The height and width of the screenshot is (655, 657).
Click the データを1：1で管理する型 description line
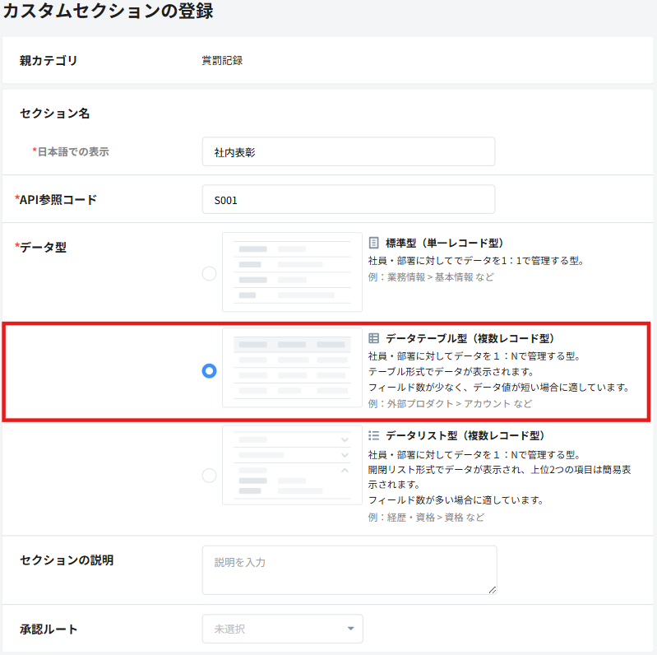(476, 261)
